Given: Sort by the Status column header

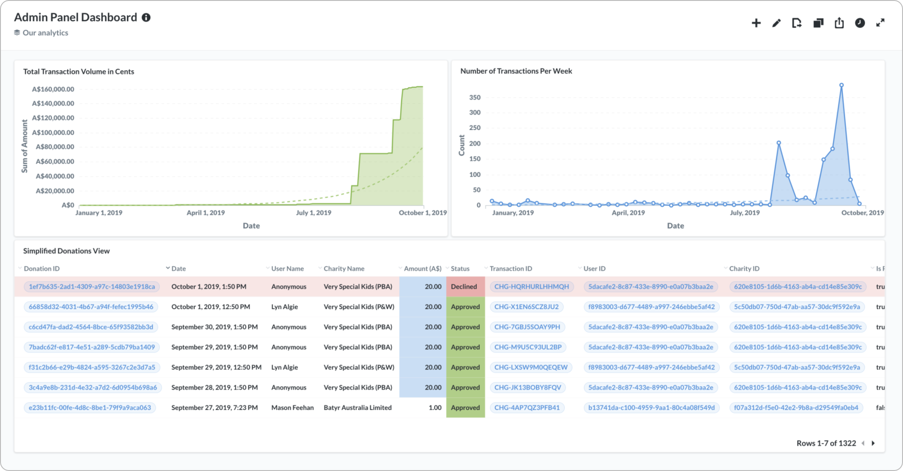Looking at the screenshot, I should (x=460, y=268).
